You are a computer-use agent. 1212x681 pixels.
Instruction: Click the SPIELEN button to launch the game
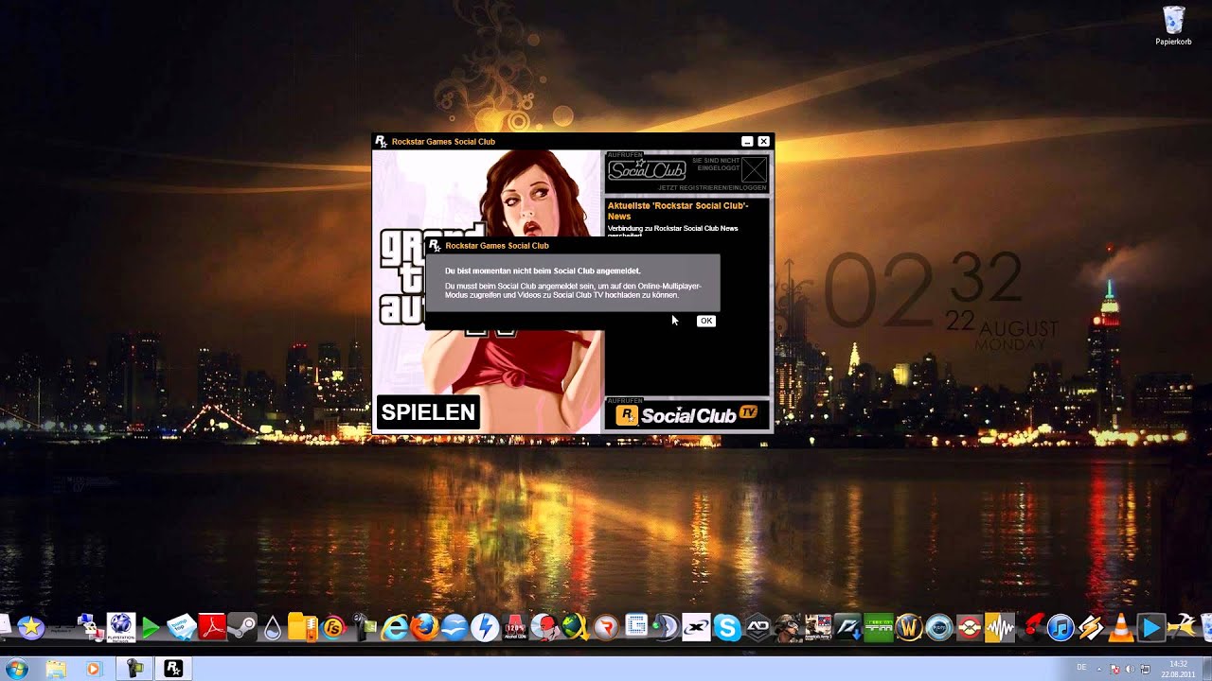pos(428,412)
